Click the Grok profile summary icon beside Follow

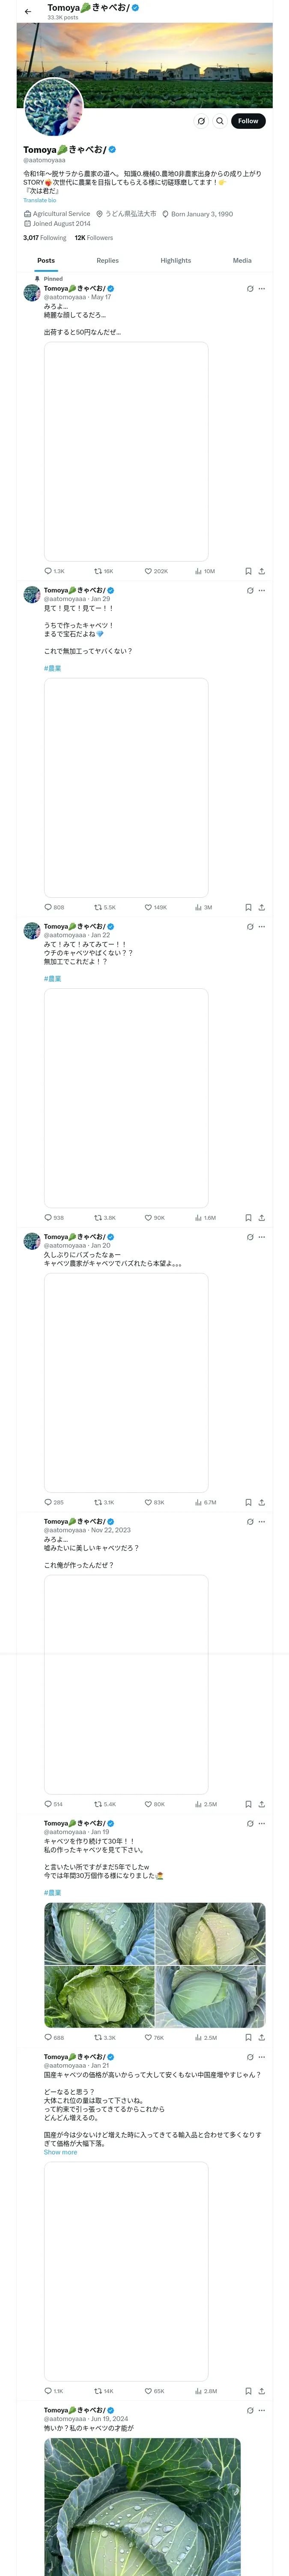(x=200, y=121)
